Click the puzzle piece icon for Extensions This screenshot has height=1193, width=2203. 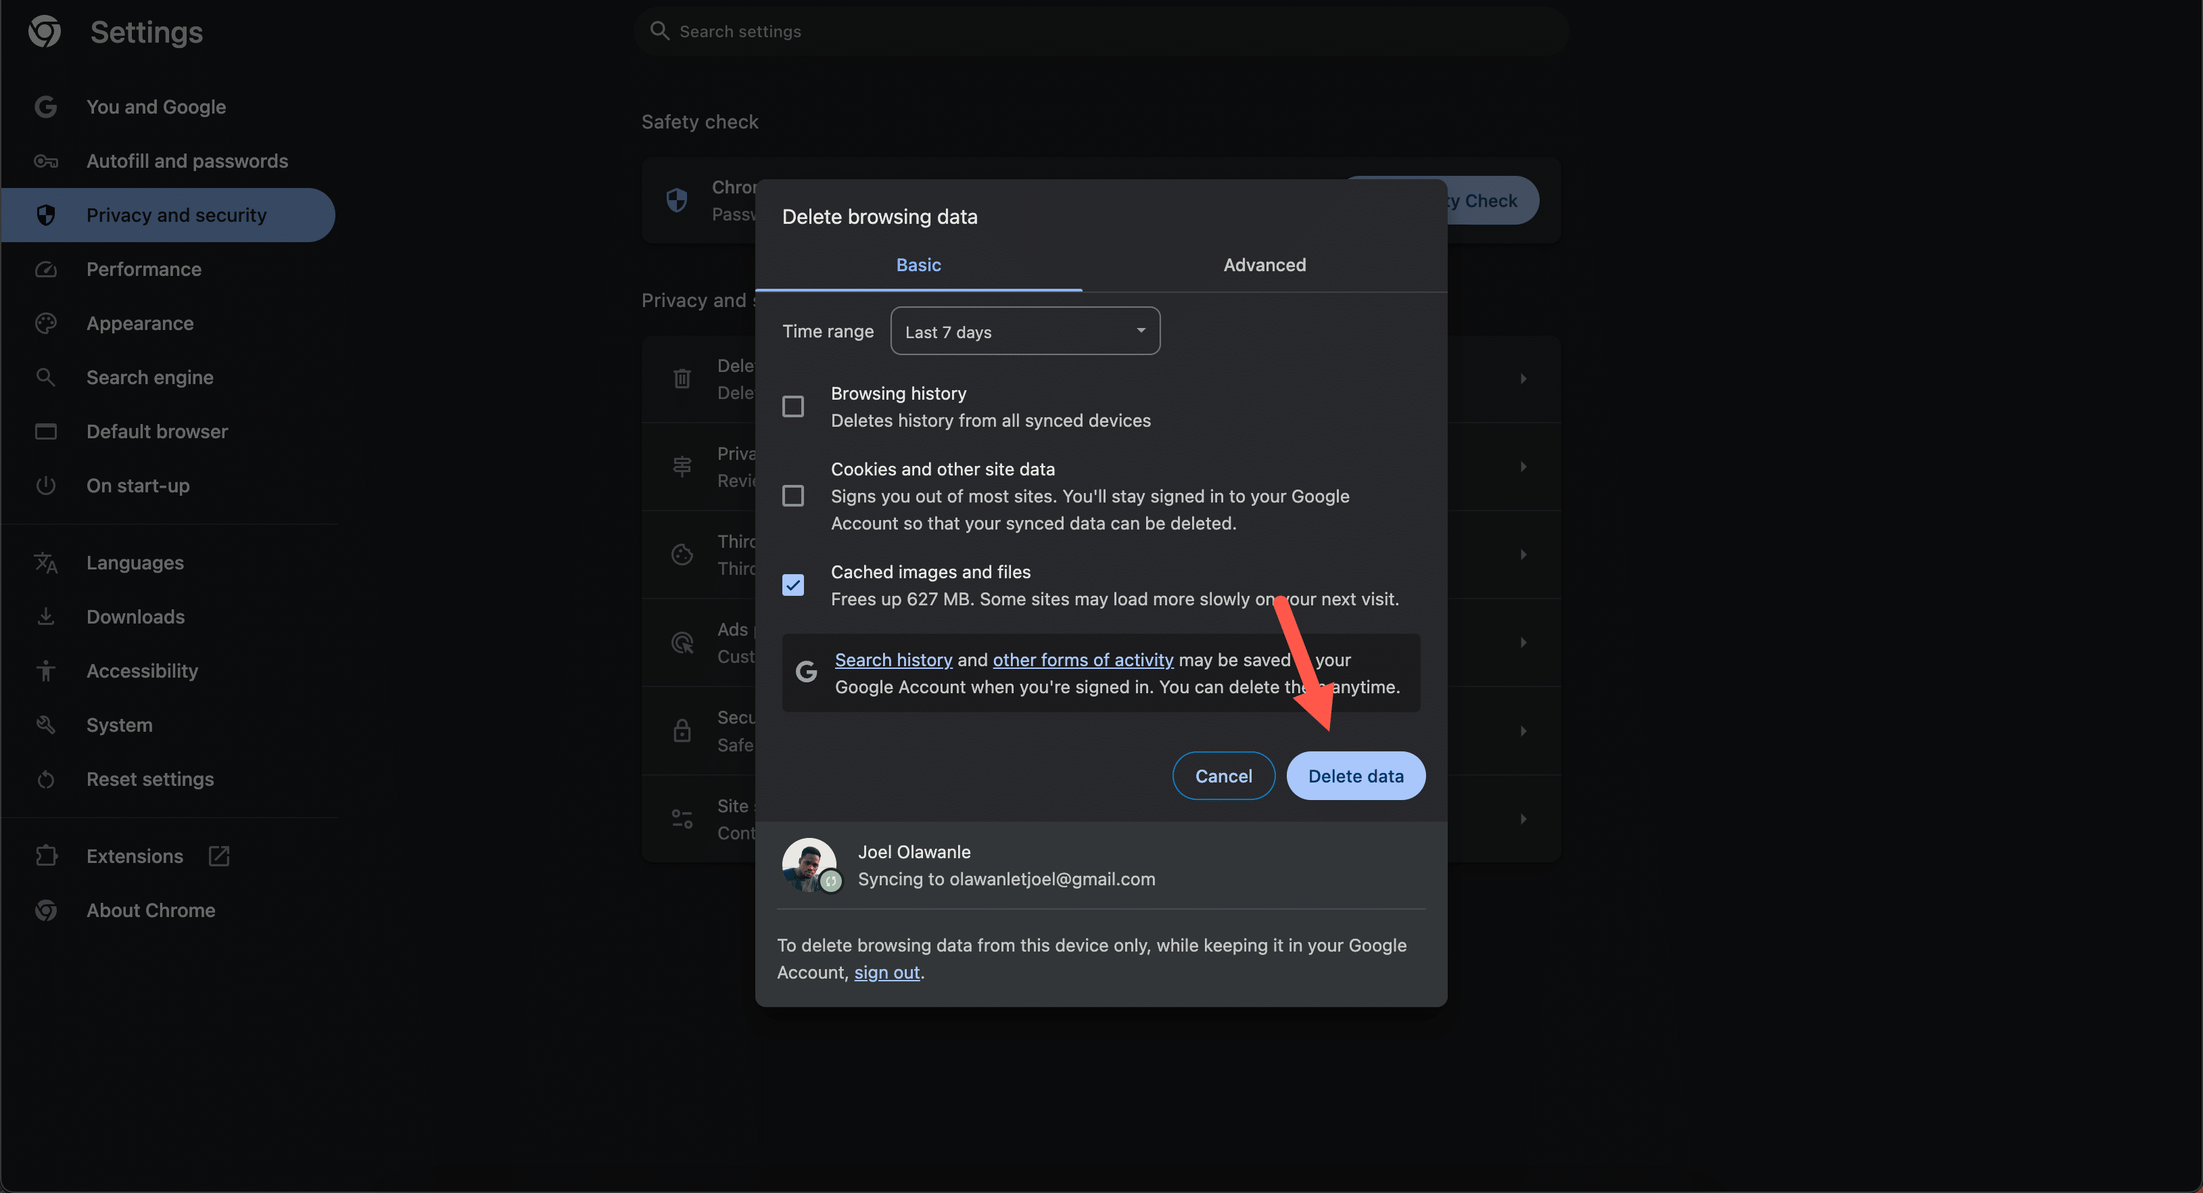[45, 856]
